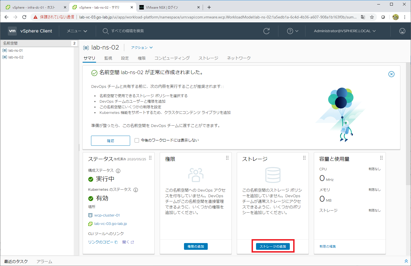The width and height of the screenshot is (411, 266).
Task: Click the ストレージの追加 button
Action: 273,246
